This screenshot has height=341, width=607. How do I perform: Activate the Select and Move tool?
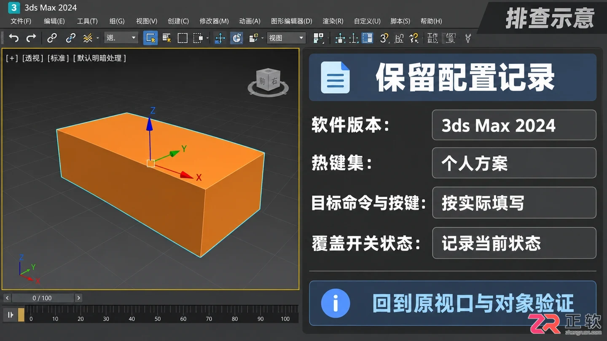220,38
